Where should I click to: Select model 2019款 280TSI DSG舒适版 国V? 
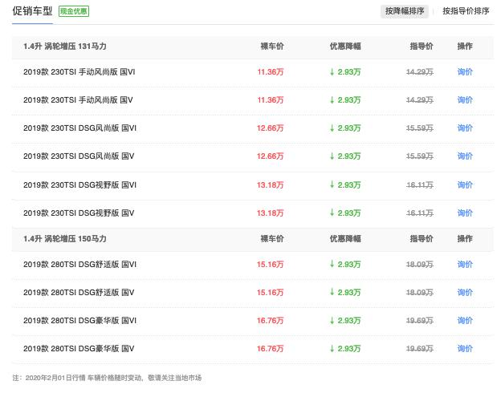(79, 292)
